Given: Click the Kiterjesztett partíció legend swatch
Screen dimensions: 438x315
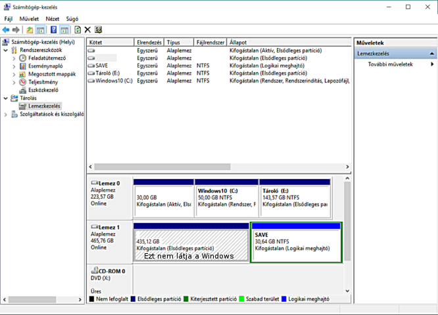Looking at the screenshot, I should click(x=186, y=299).
